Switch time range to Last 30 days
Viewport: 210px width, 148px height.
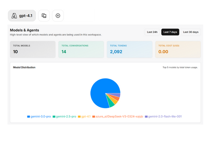point(191,32)
